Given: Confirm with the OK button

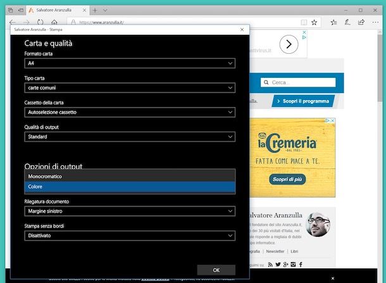Looking at the screenshot, I should coord(216,270).
